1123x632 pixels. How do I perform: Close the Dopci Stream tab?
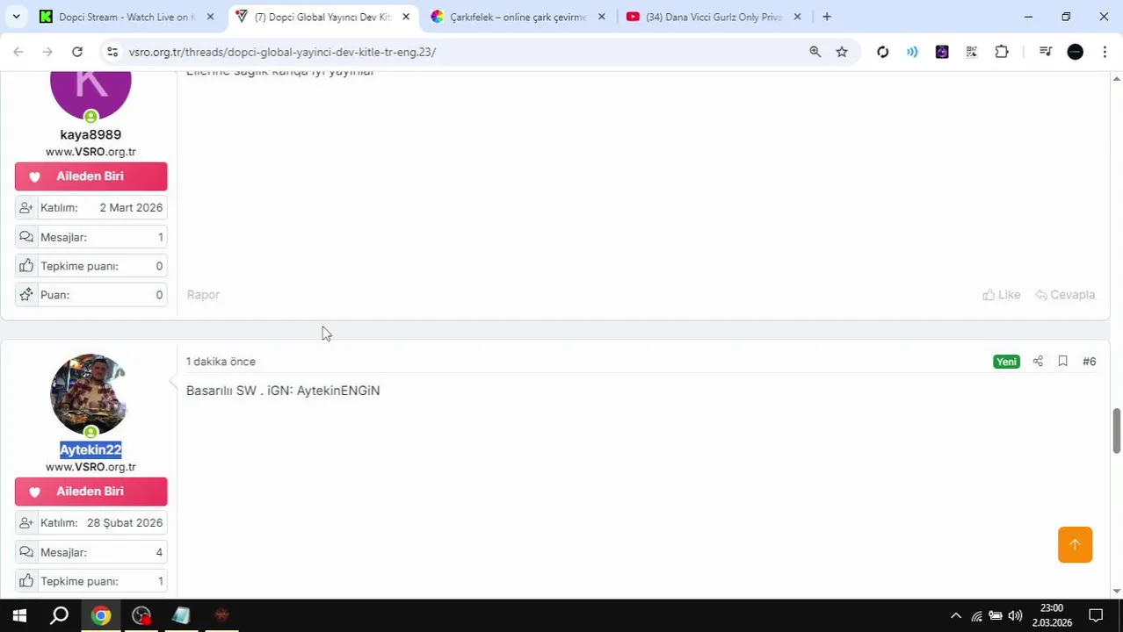click(210, 17)
